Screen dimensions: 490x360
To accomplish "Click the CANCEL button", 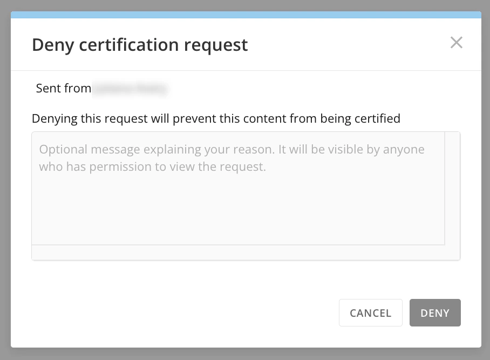I will point(371,313).
